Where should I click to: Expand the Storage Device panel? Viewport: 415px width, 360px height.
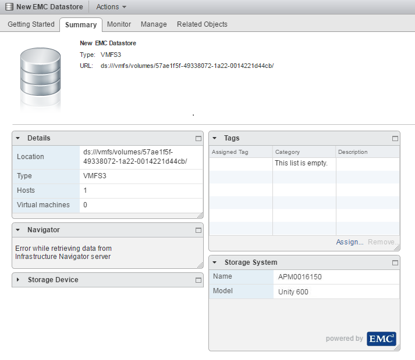click(x=18, y=280)
